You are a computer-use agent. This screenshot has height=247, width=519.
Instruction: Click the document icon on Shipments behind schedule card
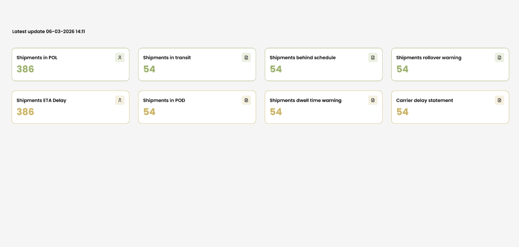373,57
